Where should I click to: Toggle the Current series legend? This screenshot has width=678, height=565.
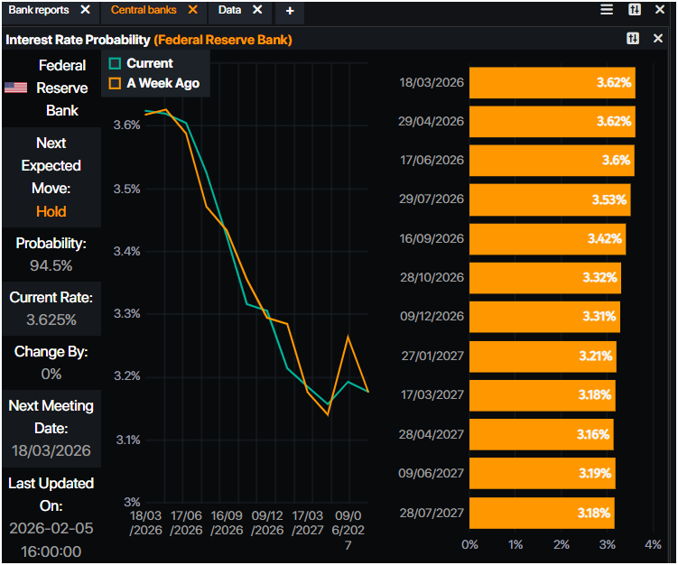coord(115,63)
